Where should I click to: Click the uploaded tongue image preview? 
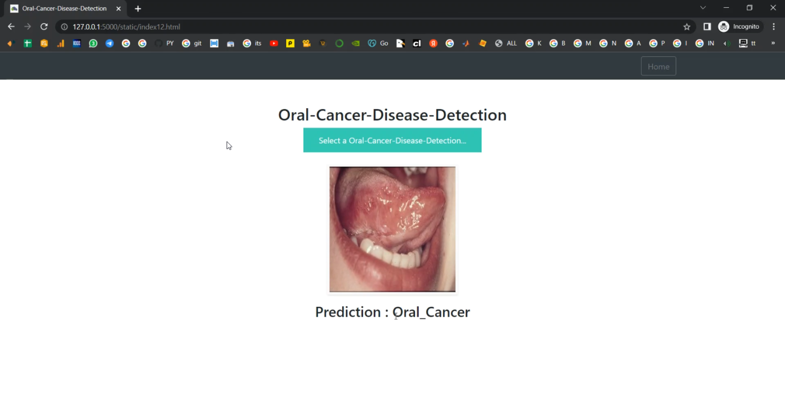point(392,229)
